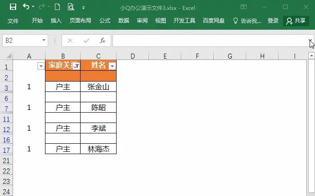
Task: Open the 页面布局 tab
Action: click(81, 21)
